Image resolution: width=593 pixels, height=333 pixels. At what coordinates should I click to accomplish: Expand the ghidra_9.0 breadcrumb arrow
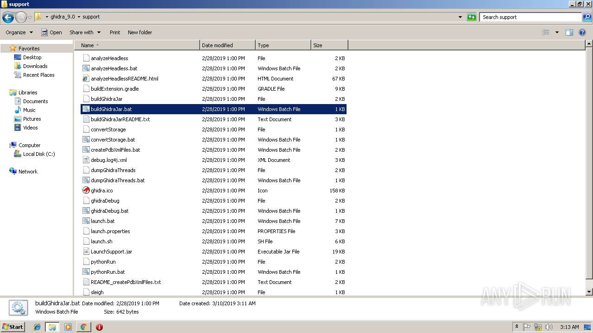tap(78, 17)
